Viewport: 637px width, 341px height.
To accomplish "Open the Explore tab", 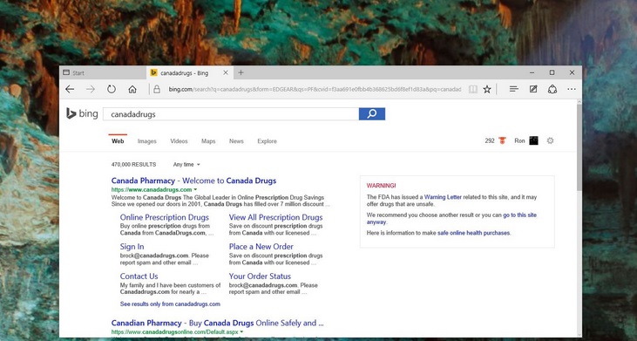I will pos(267,141).
